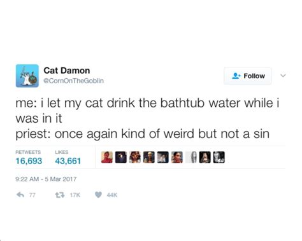Click the follow person-plus icon

[x=236, y=76]
